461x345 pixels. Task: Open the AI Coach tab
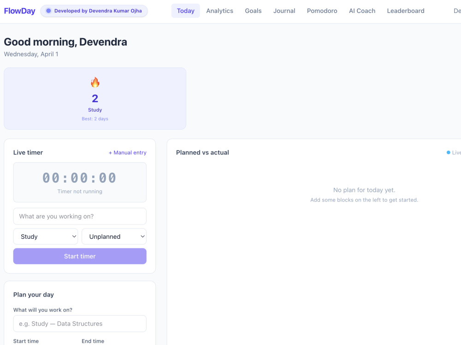pyautogui.click(x=362, y=11)
